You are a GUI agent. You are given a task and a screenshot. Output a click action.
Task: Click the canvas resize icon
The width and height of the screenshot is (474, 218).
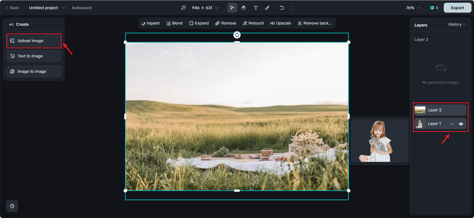tap(183, 8)
